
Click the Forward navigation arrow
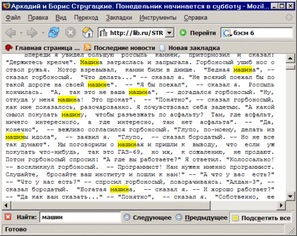click(32, 33)
